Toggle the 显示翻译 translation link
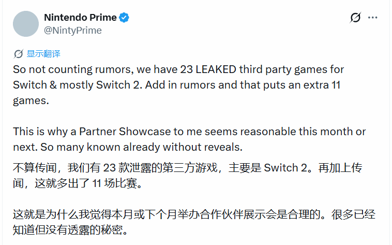The width and height of the screenshot is (392, 245). coord(43,53)
